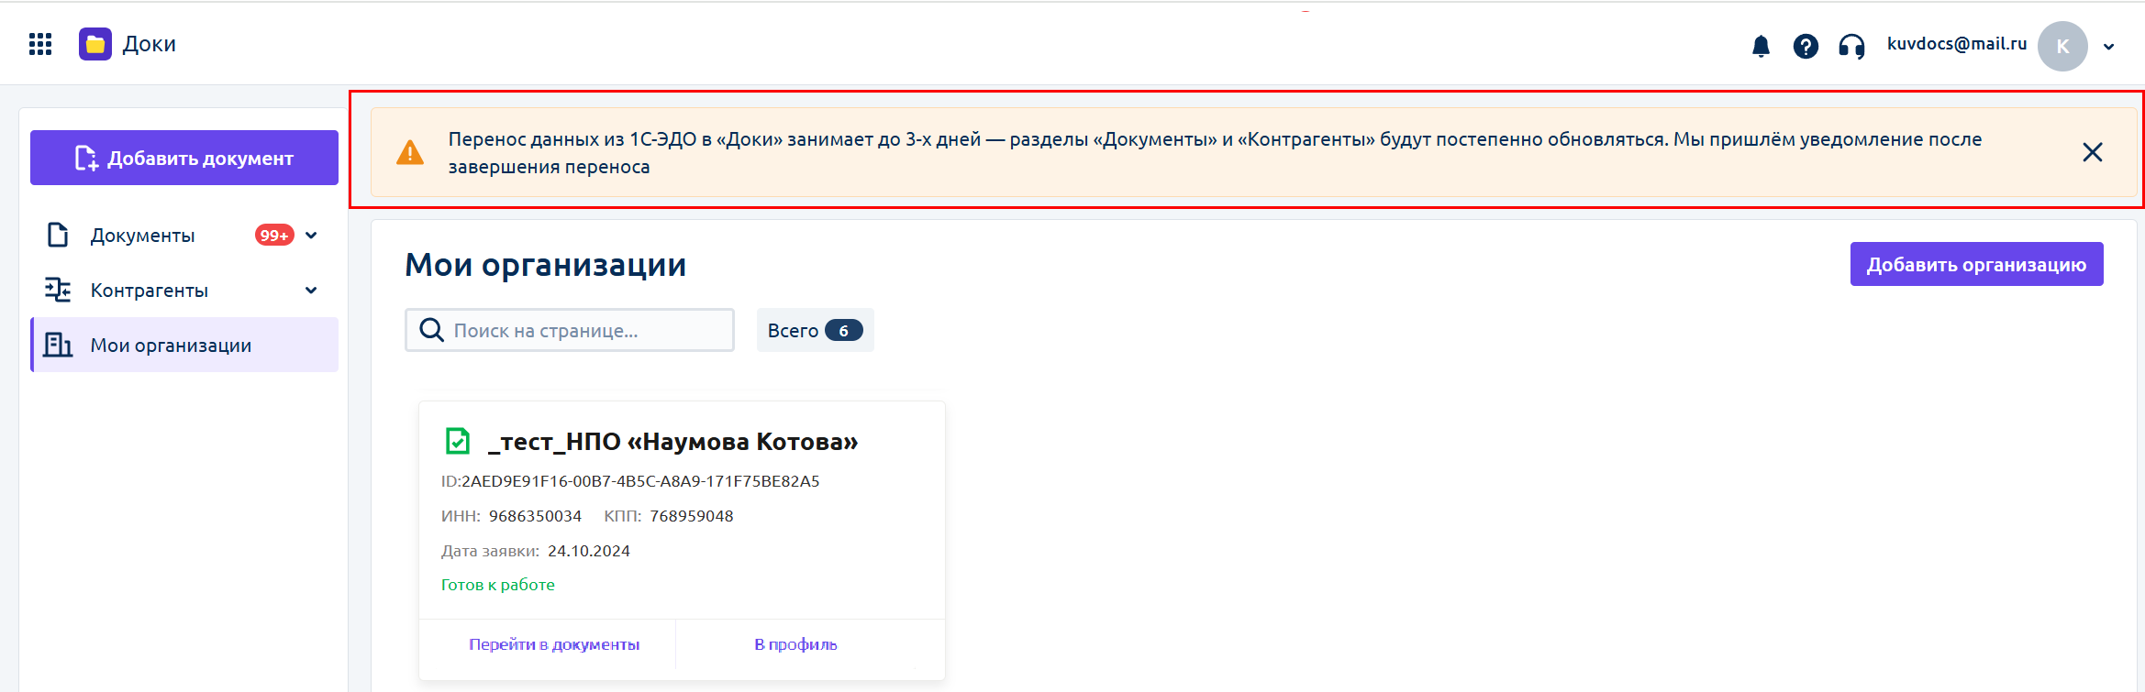Image resolution: width=2145 pixels, height=692 pixels.
Task: Expand the Документы section chevron
Action: (x=311, y=236)
